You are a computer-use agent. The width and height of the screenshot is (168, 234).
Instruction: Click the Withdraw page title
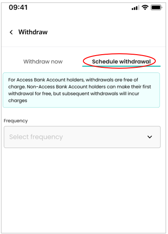33,32
